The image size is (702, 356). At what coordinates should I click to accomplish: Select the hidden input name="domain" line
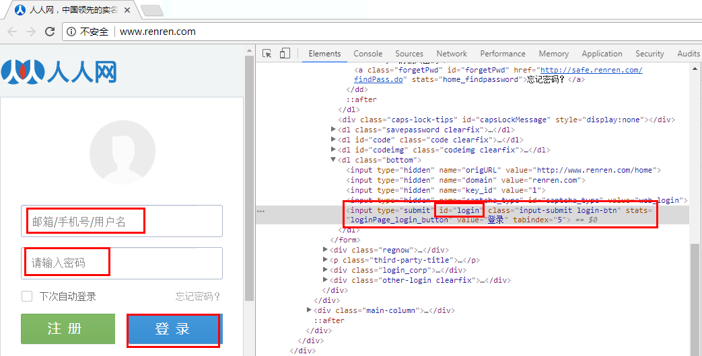[x=466, y=180]
